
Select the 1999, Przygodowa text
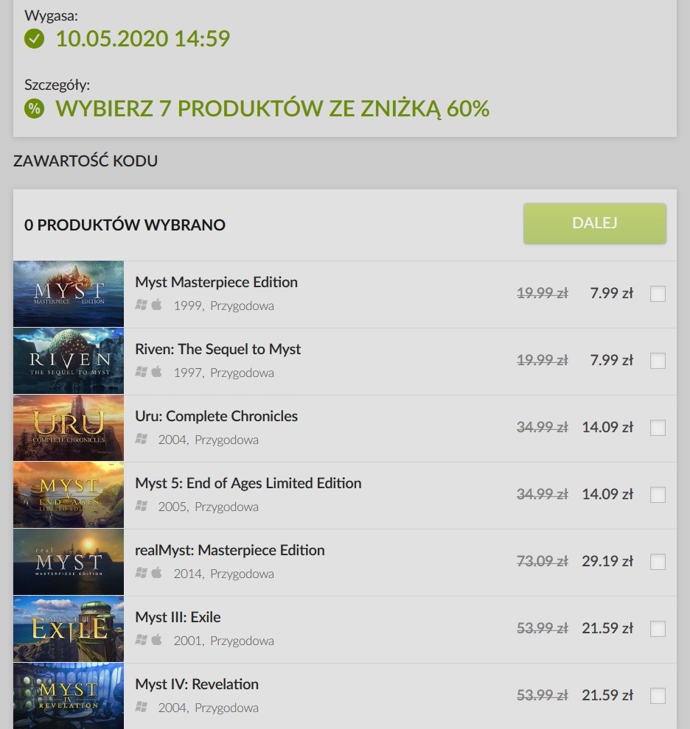224,306
